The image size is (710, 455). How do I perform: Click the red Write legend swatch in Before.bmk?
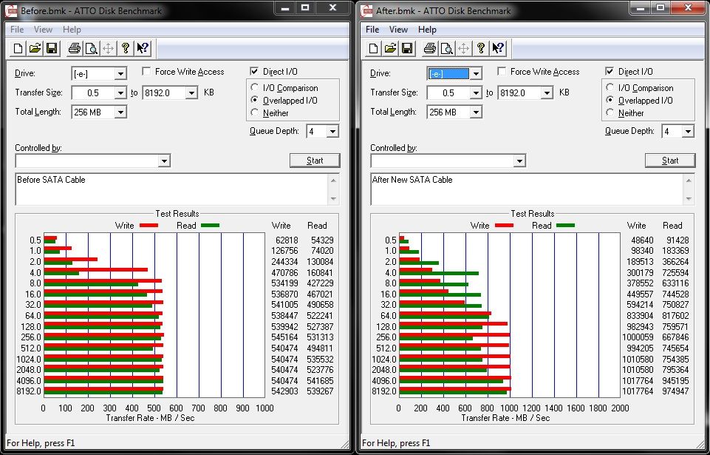pyautogui.click(x=149, y=226)
